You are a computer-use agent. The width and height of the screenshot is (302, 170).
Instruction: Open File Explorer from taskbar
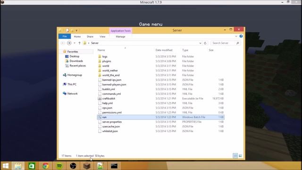[18, 166]
